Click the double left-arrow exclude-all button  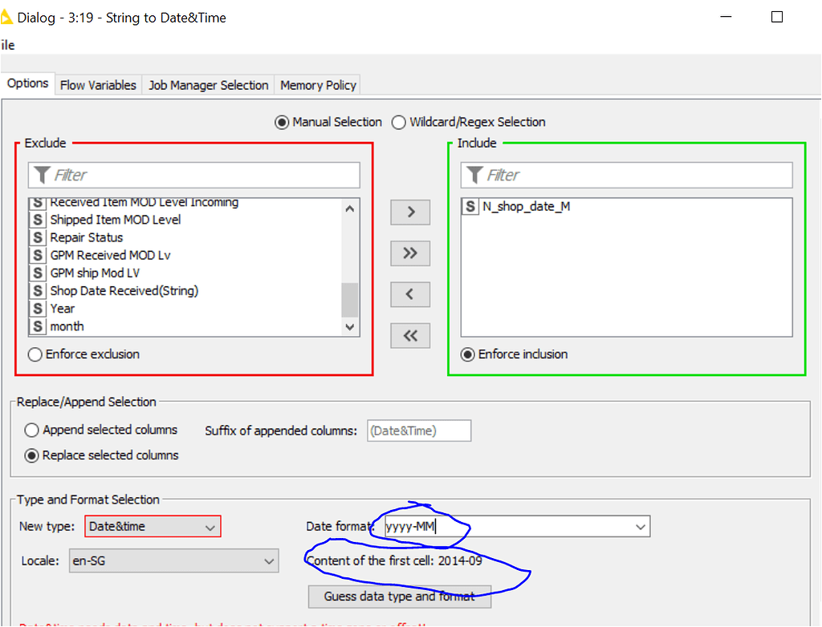click(x=409, y=335)
